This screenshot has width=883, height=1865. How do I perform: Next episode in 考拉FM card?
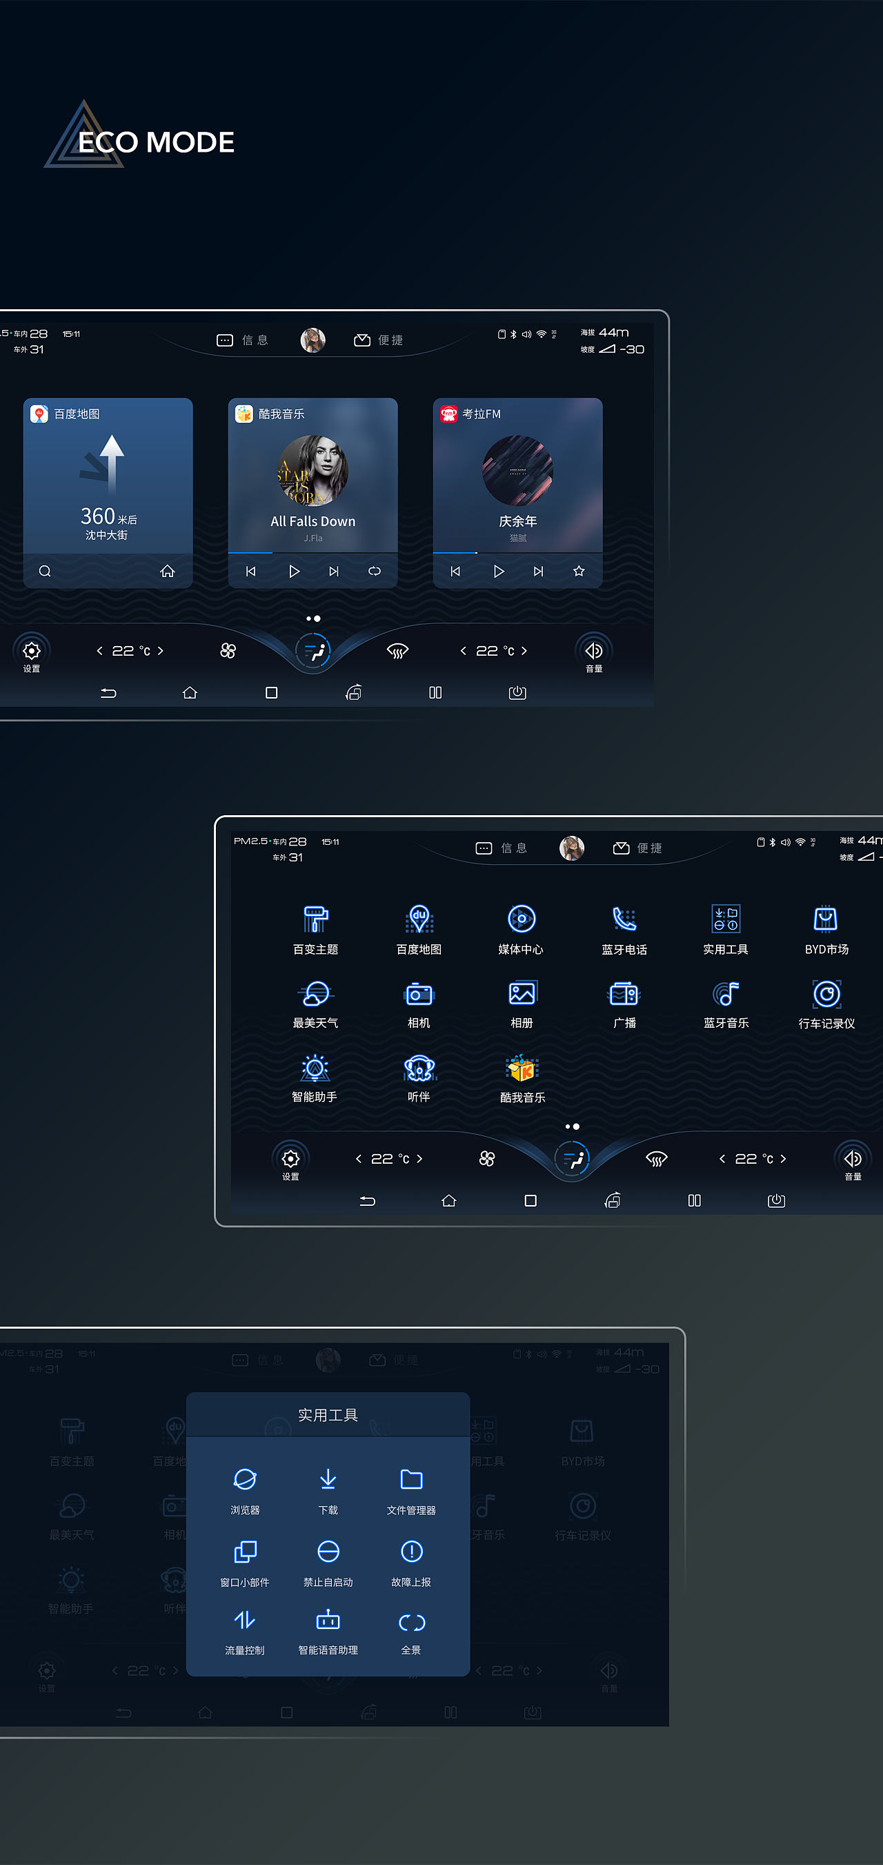539,572
